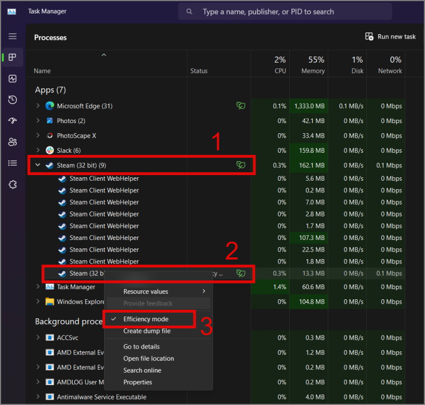The height and width of the screenshot is (405, 425).
Task: Click the PhotoScape X app icon
Action: 50,135
